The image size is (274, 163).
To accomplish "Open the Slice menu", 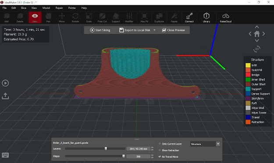I will (x=24, y=8).
